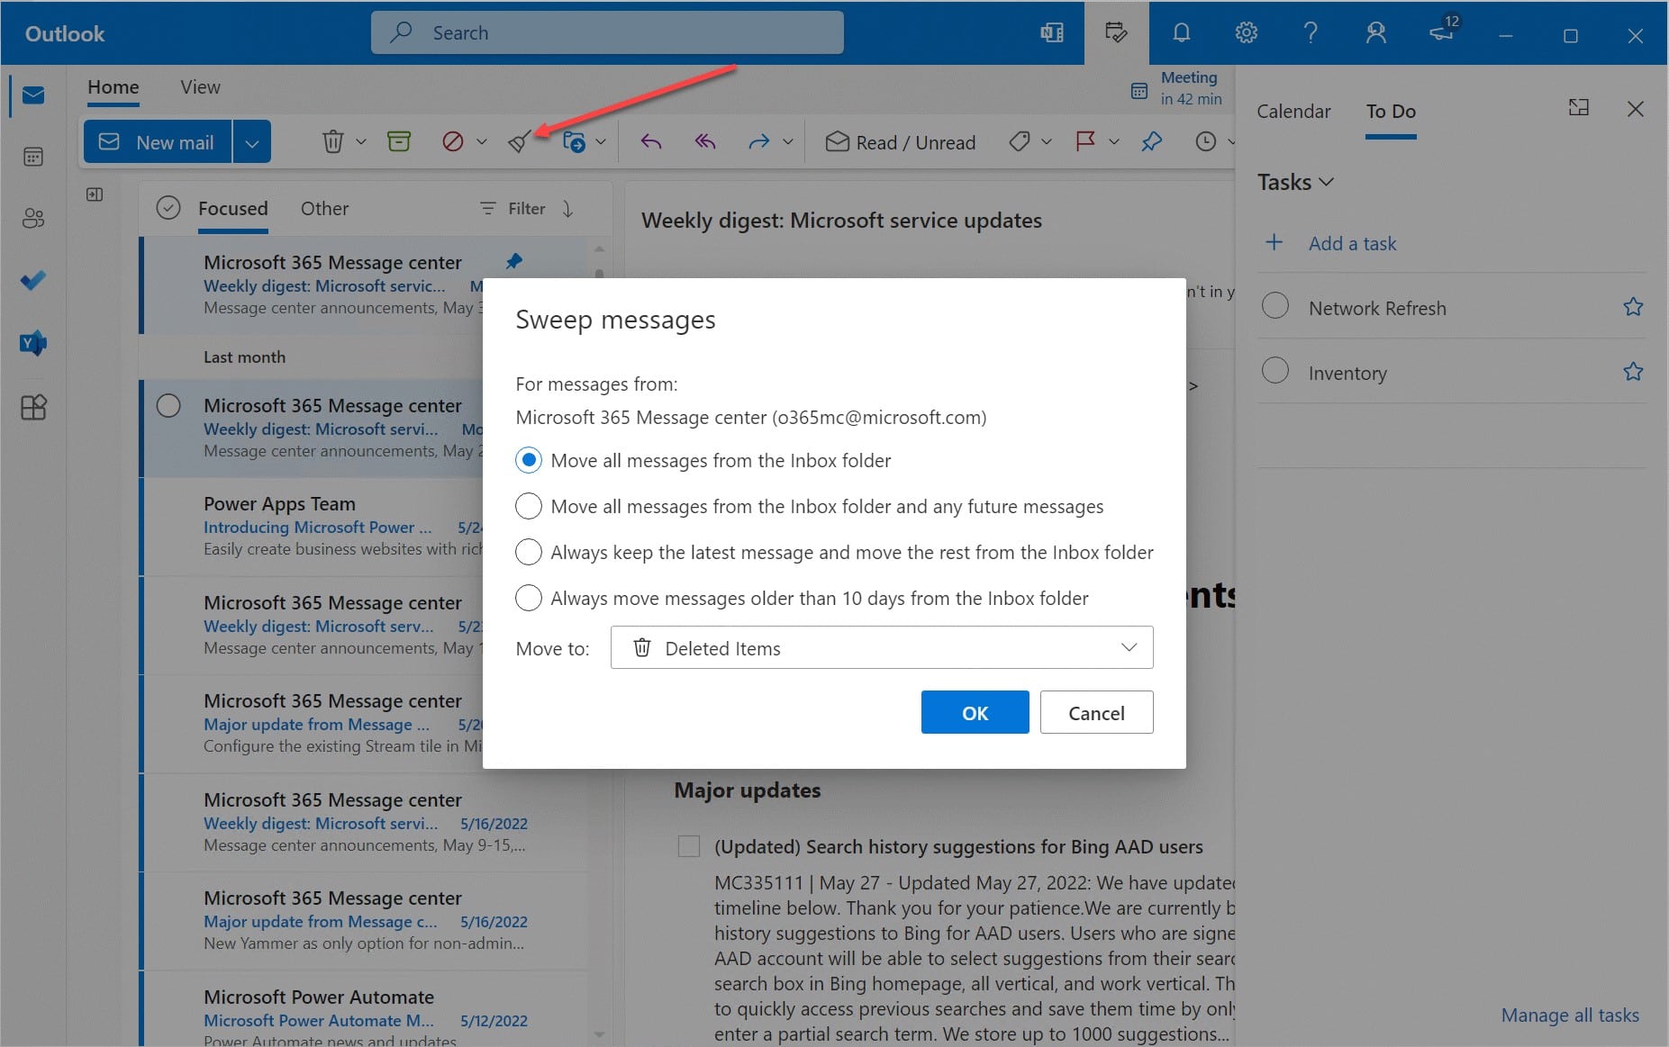Open More apps grid icon
This screenshot has width=1669, height=1047.
coord(33,408)
